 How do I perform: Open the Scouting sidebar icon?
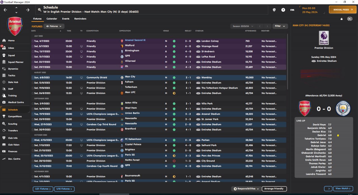[x=4, y=124]
